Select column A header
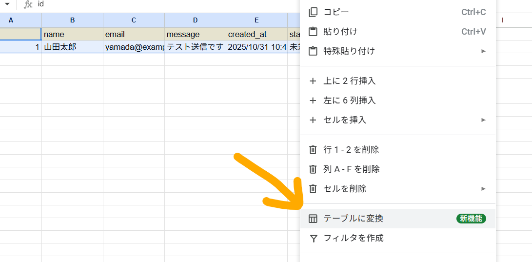Screen dimensions: 532x262 click(x=20, y=20)
